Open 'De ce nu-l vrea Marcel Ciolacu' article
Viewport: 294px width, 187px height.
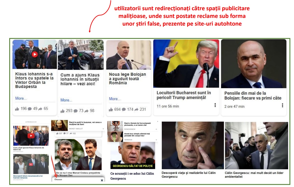(x=78, y=174)
